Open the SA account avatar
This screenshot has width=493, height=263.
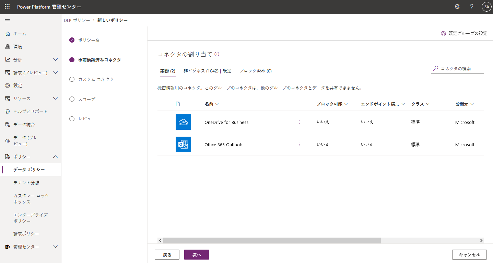point(486,7)
